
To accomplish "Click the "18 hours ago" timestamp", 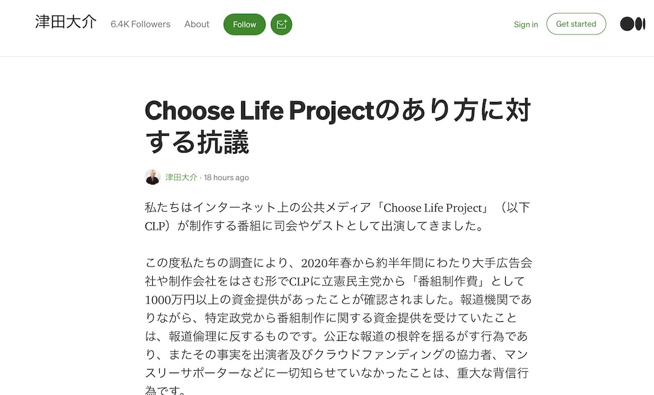I will [x=226, y=177].
